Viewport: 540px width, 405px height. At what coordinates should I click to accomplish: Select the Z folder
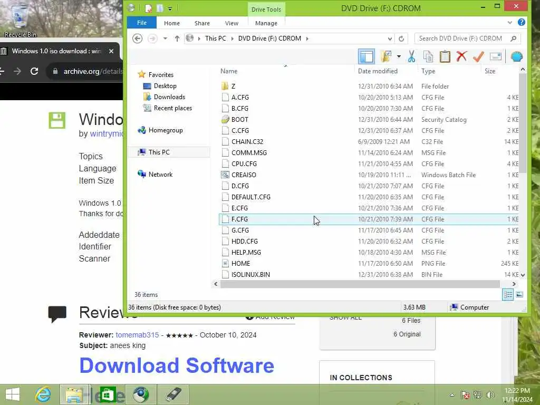pos(233,86)
